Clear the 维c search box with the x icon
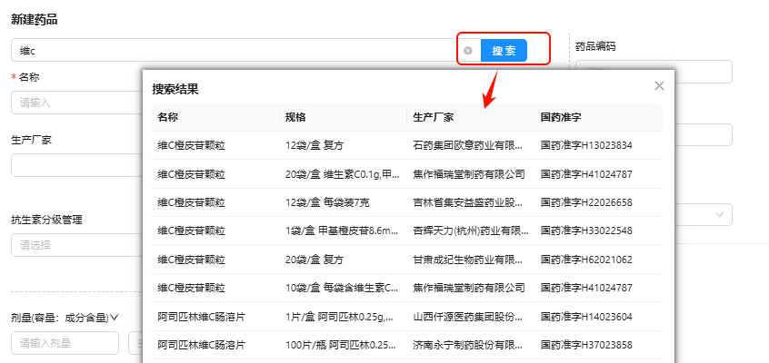769x363 pixels. coord(468,51)
